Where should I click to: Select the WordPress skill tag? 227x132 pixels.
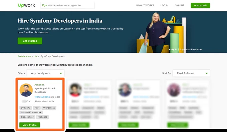pyautogui.click(x=49, y=108)
